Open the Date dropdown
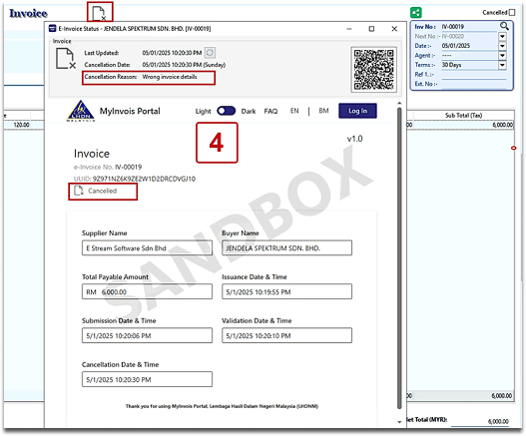The height and width of the screenshot is (436, 526). (502, 46)
